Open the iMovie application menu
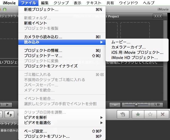Screen dimensions: 170x140 click(9, 3)
